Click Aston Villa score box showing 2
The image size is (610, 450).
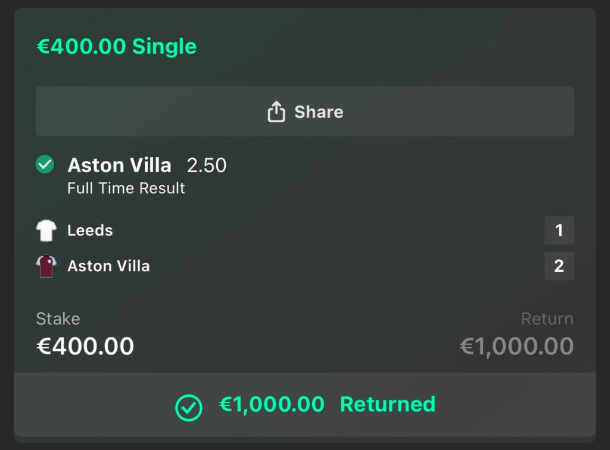[559, 266]
